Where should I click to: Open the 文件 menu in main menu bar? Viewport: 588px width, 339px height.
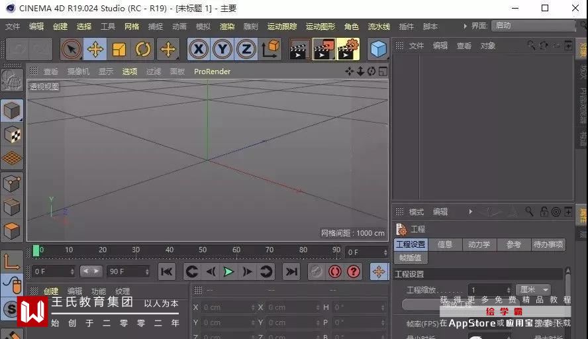click(x=13, y=26)
